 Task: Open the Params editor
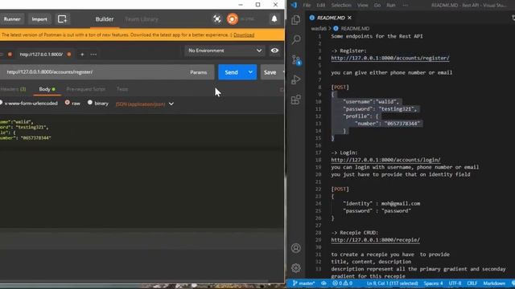point(199,72)
